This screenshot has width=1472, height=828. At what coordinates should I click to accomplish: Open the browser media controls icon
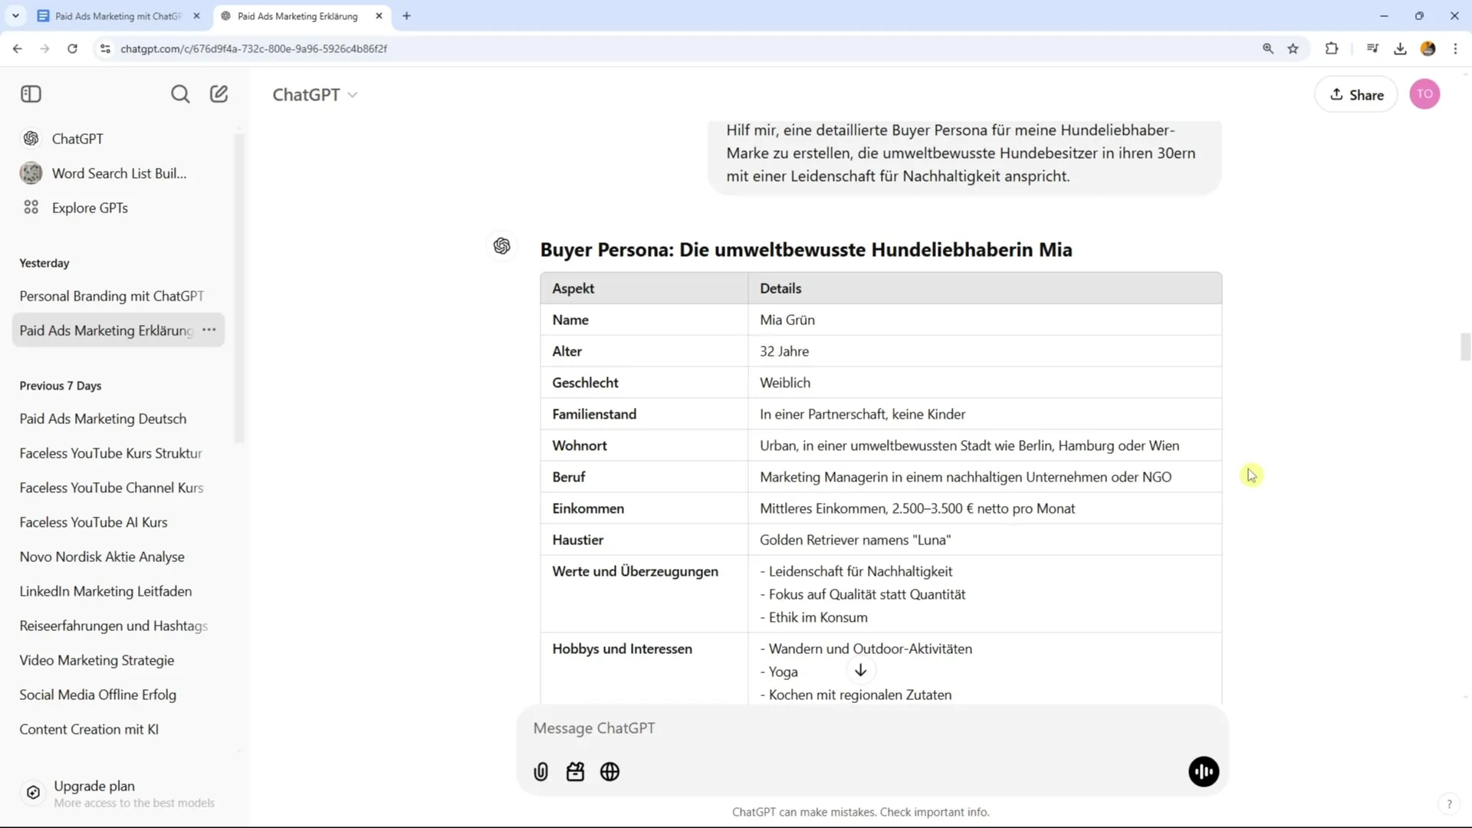click(x=1372, y=48)
